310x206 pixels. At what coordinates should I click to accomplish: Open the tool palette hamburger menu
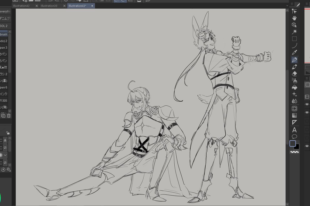pyautogui.click(x=292, y=4)
